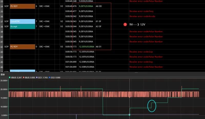The height and width of the screenshot is (119, 205).
Task: Click the green cursor dot on VBUS trace
Action: coord(129,115)
